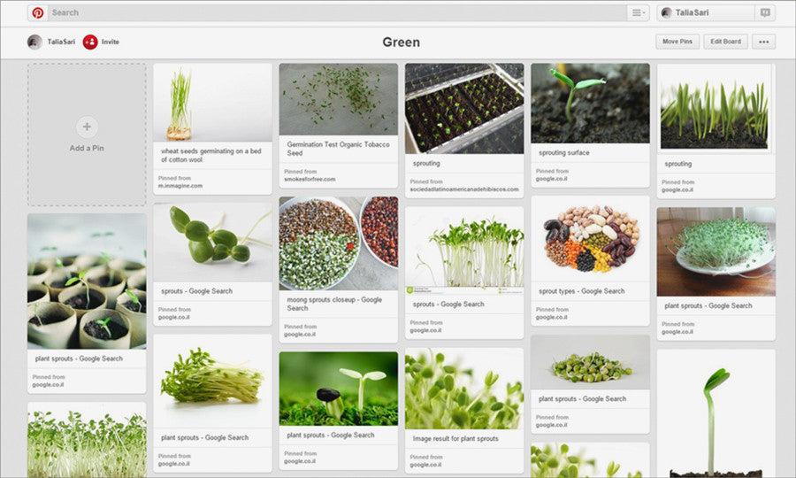This screenshot has width=796, height=478.
Task: Expand the categories dropdown next to search
Action: [x=638, y=12]
